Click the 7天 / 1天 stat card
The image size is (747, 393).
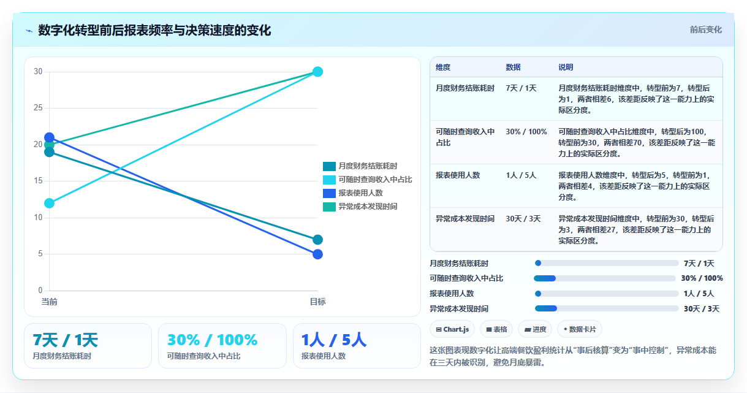click(x=88, y=346)
